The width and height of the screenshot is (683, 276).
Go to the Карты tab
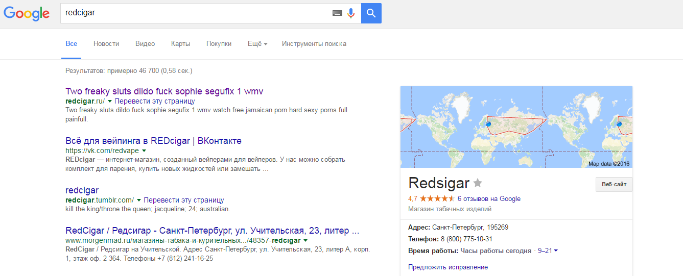(x=181, y=44)
